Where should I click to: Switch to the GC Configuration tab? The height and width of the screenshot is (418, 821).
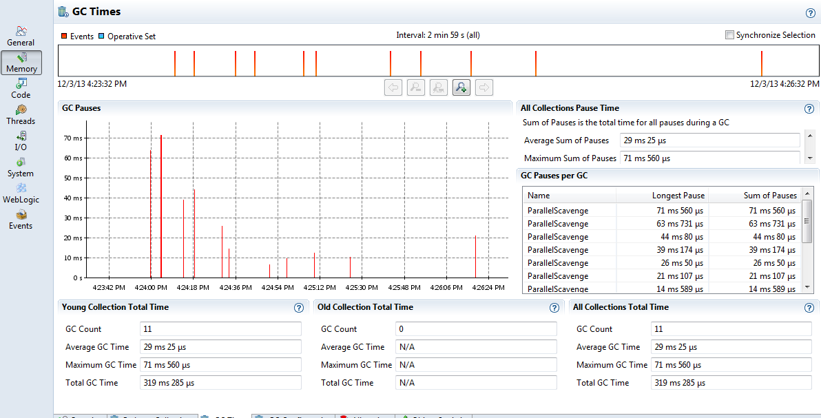point(293,415)
